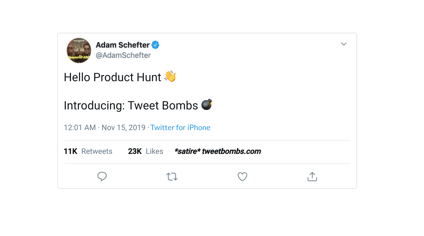Click the 11K Retweets count
Viewport: 424px width, 236px height.
88,151
